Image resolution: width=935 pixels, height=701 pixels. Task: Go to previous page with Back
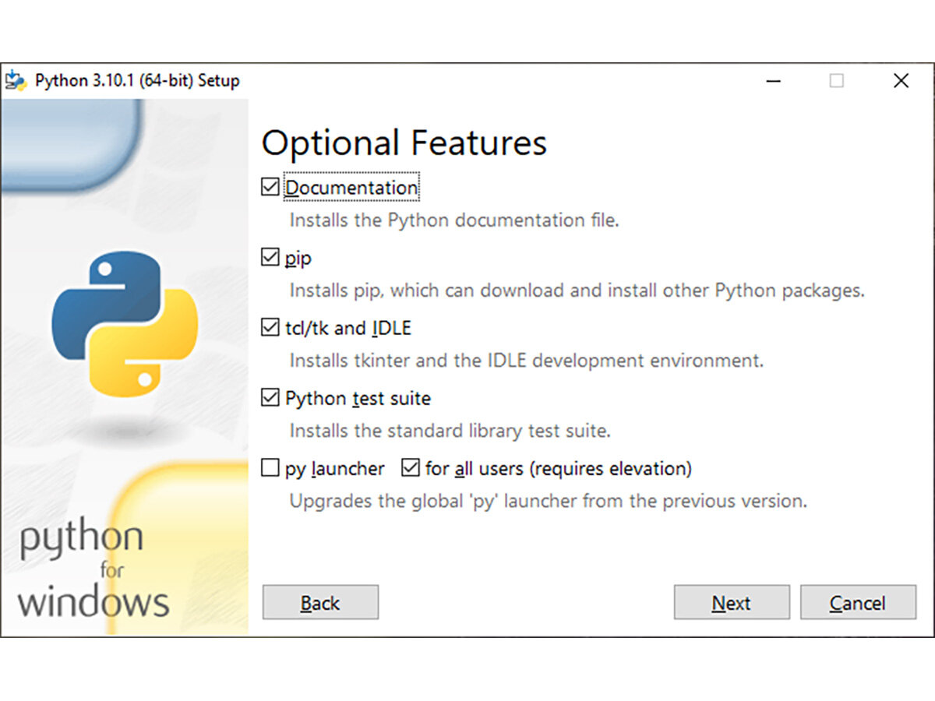tap(320, 603)
